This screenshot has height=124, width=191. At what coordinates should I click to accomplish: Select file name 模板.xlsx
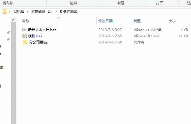(x=35, y=36)
